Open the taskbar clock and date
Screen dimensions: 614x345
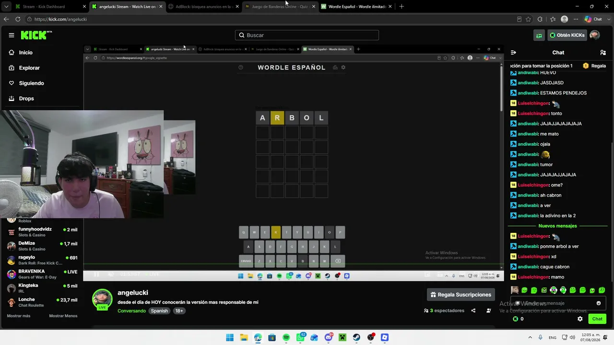[x=591, y=337]
